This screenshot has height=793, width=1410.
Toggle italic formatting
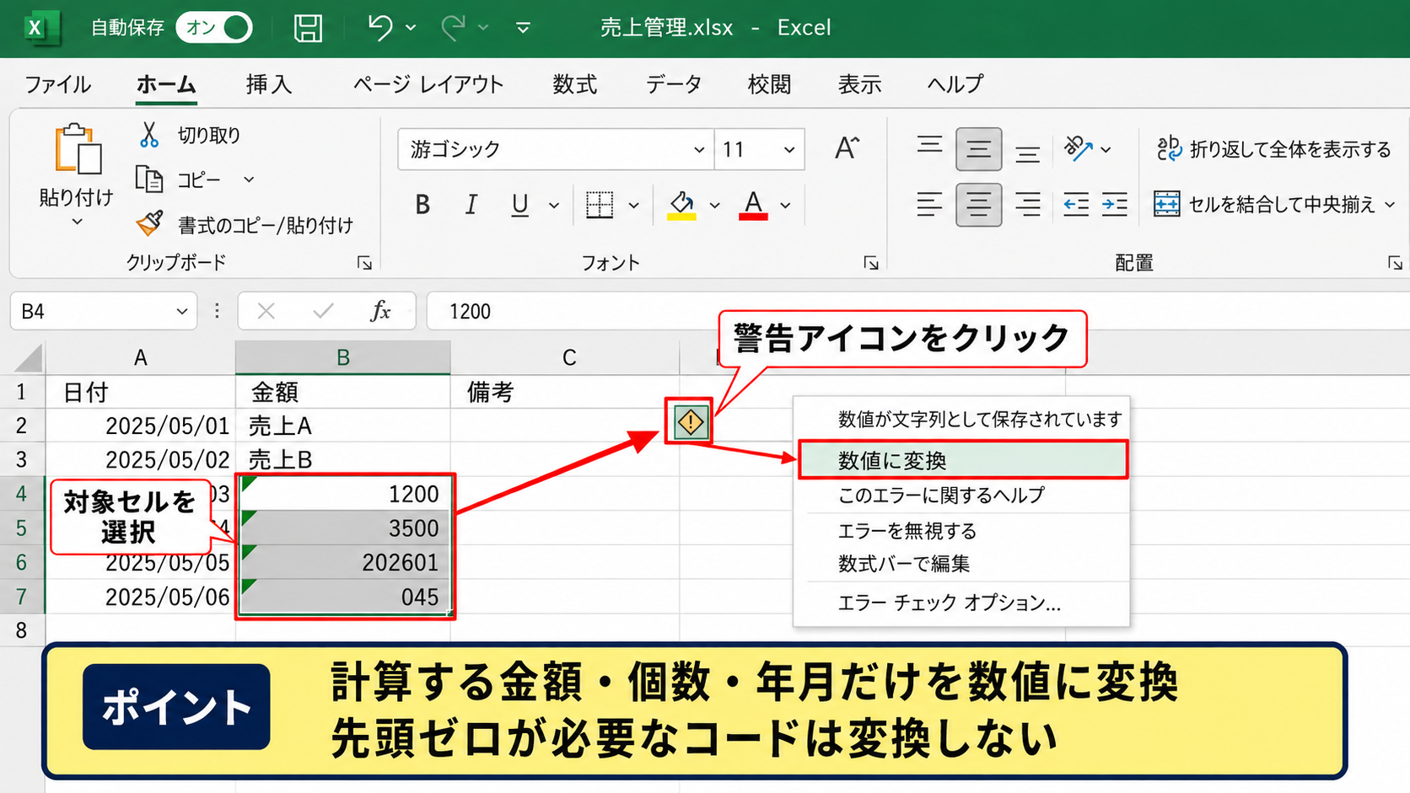(x=471, y=205)
